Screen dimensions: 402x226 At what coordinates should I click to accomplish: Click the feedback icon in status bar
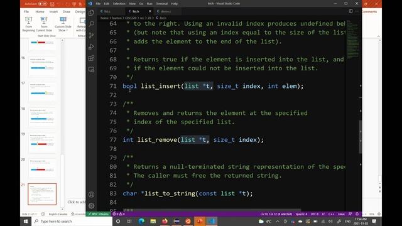pos(350,214)
